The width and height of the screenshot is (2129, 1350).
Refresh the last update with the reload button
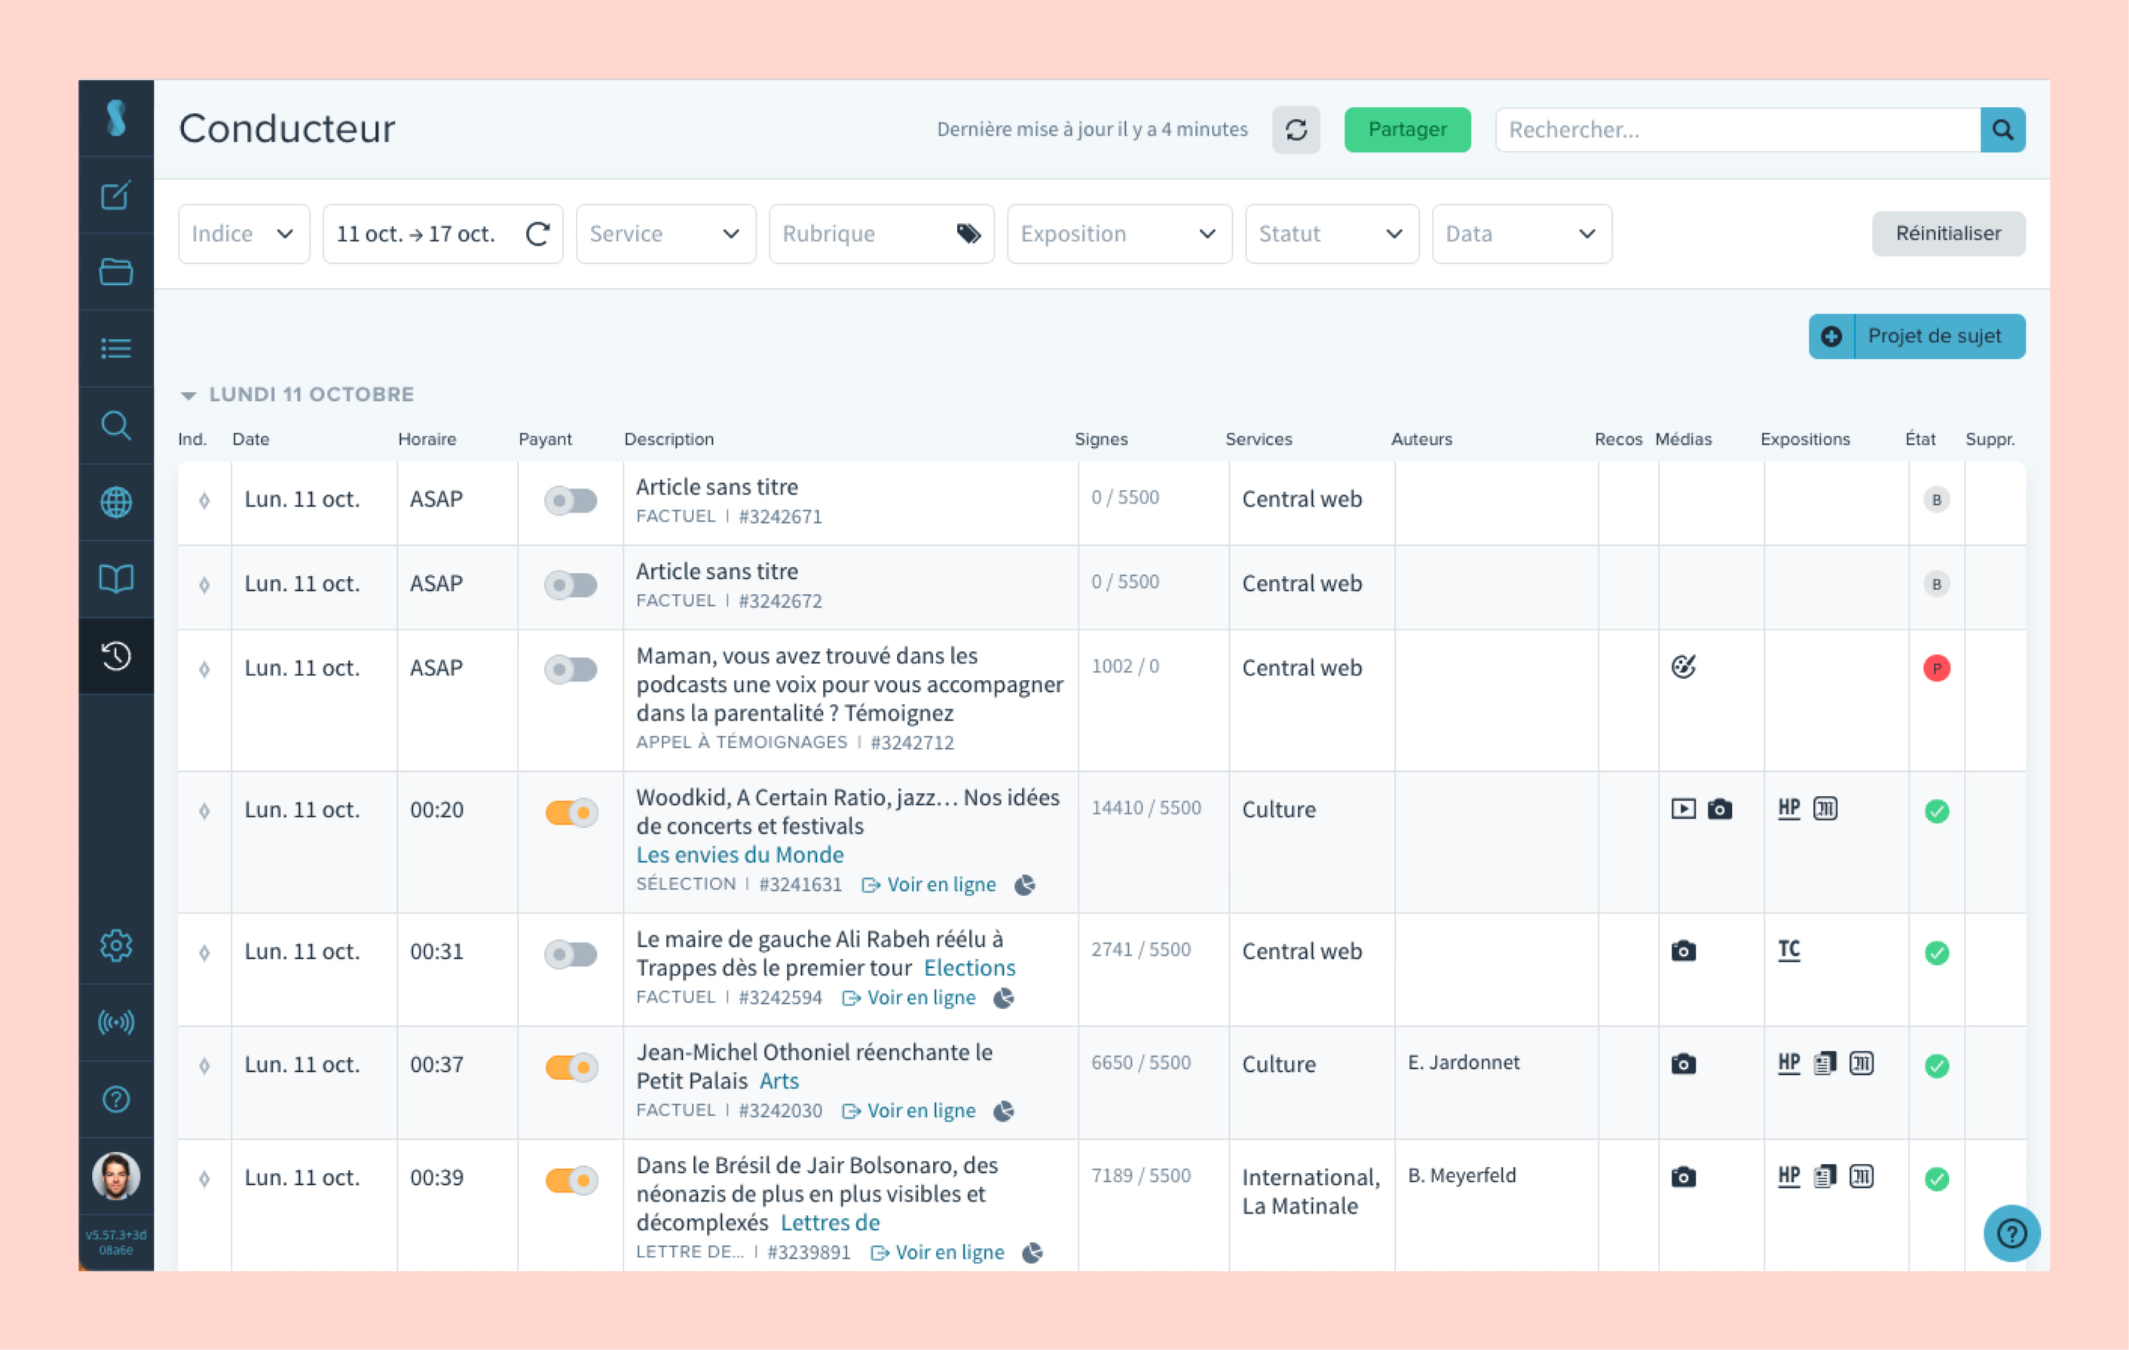[1296, 130]
